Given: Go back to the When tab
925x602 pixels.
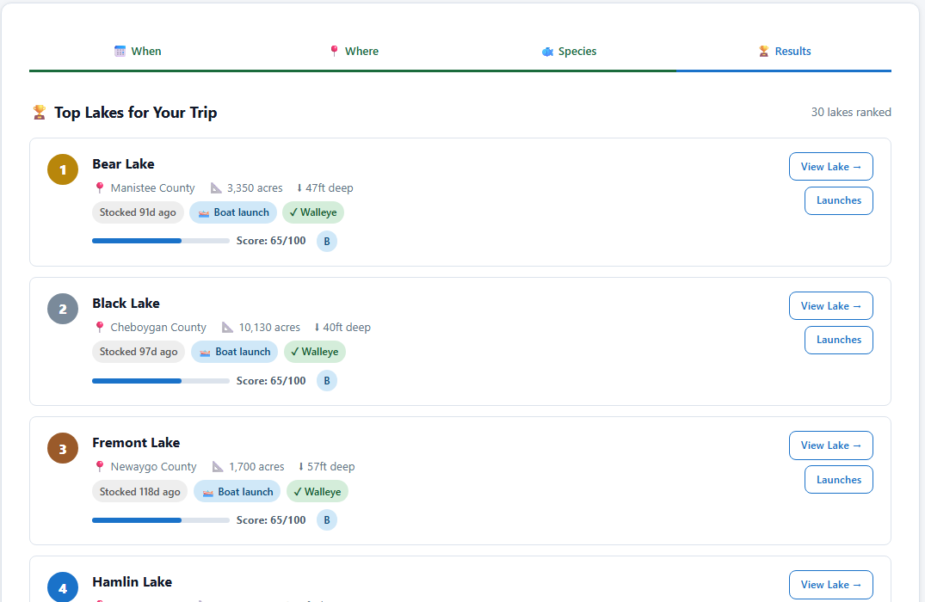Looking at the screenshot, I should click(x=137, y=52).
